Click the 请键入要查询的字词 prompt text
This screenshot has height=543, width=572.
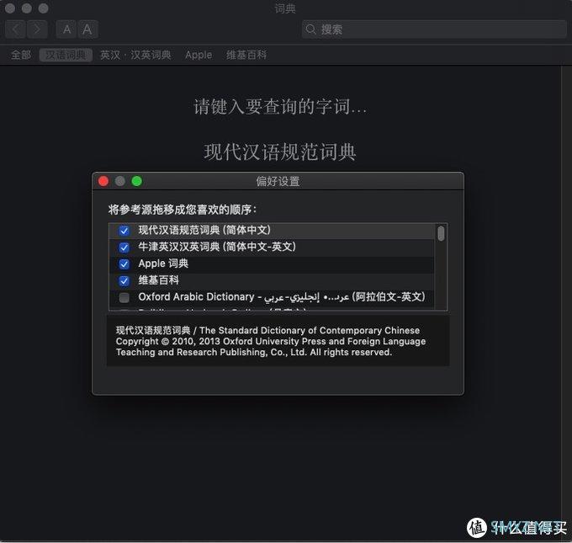(x=280, y=107)
